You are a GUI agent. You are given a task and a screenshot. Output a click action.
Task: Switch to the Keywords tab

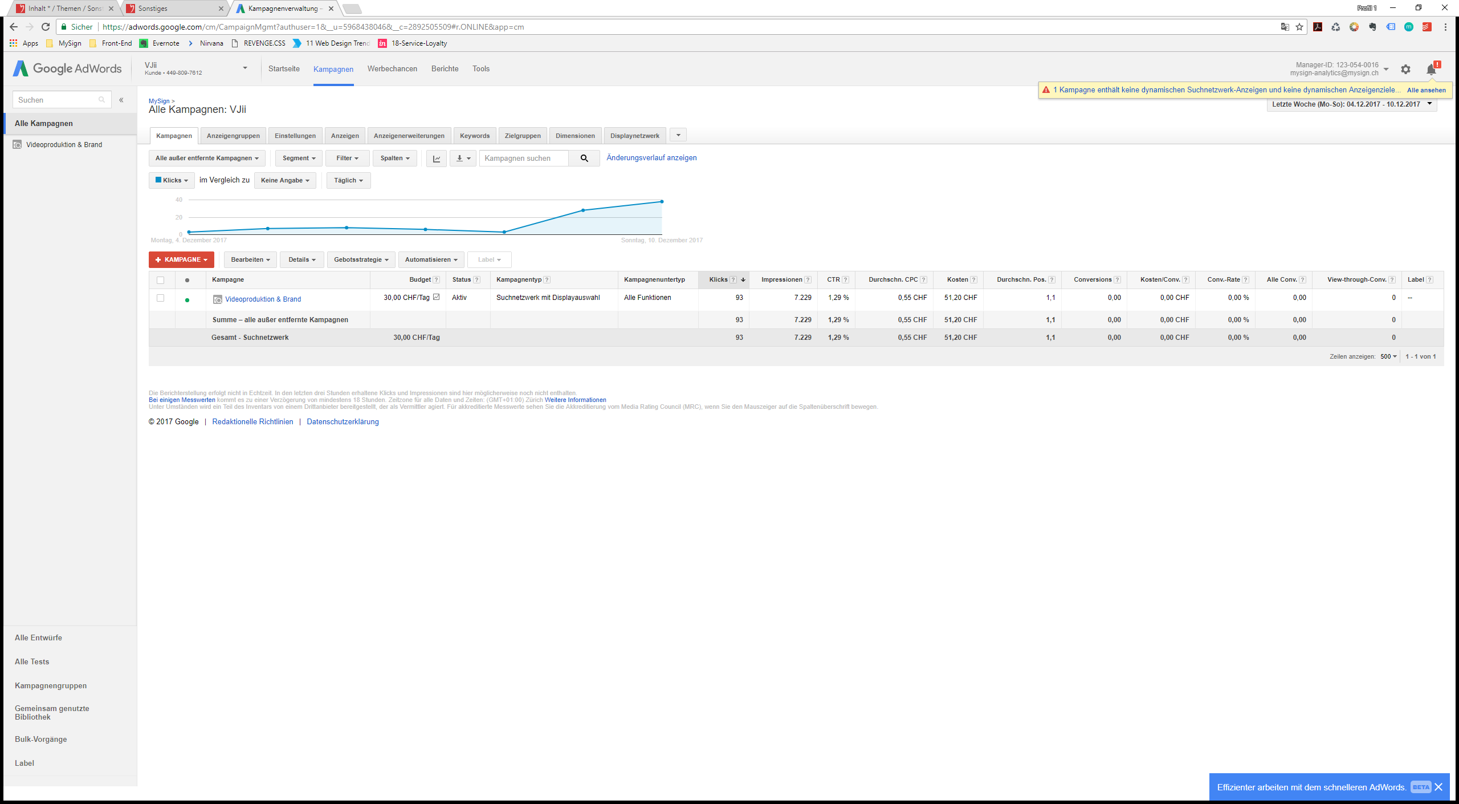(474, 136)
